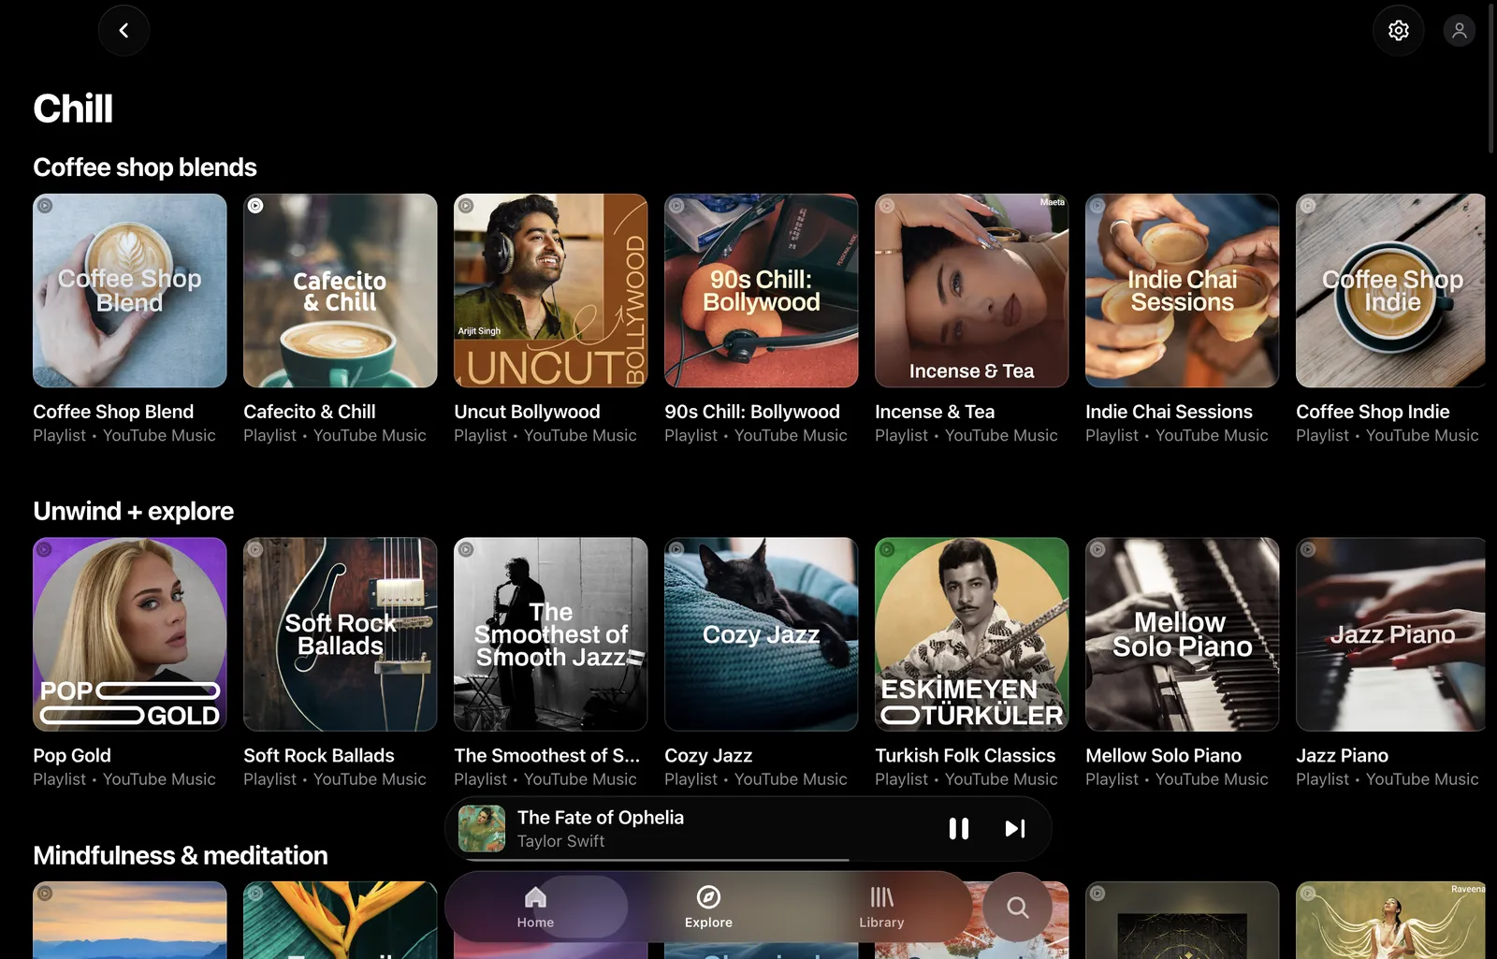
Task: Switch to the Library tab
Action: coord(881,908)
